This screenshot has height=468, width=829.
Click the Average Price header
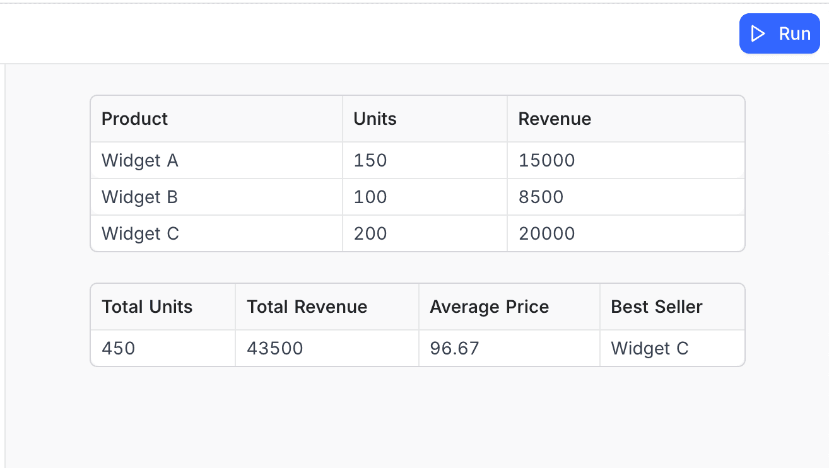(x=489, y=307)
